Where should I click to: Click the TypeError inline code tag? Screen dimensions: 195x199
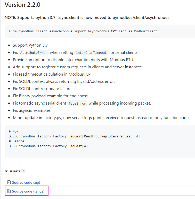77,103
